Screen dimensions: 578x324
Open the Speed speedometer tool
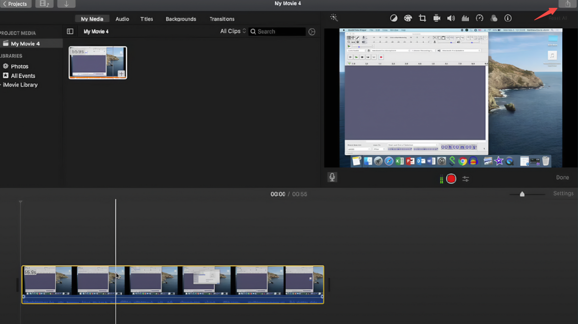click(x=479, y=19)
